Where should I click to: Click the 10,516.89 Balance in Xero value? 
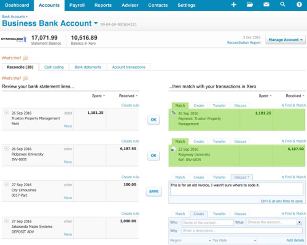tap(84, 38)
